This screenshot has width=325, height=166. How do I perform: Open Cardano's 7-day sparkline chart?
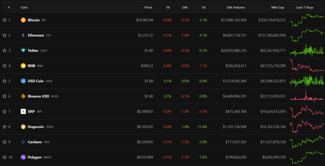tap(307, 142)
